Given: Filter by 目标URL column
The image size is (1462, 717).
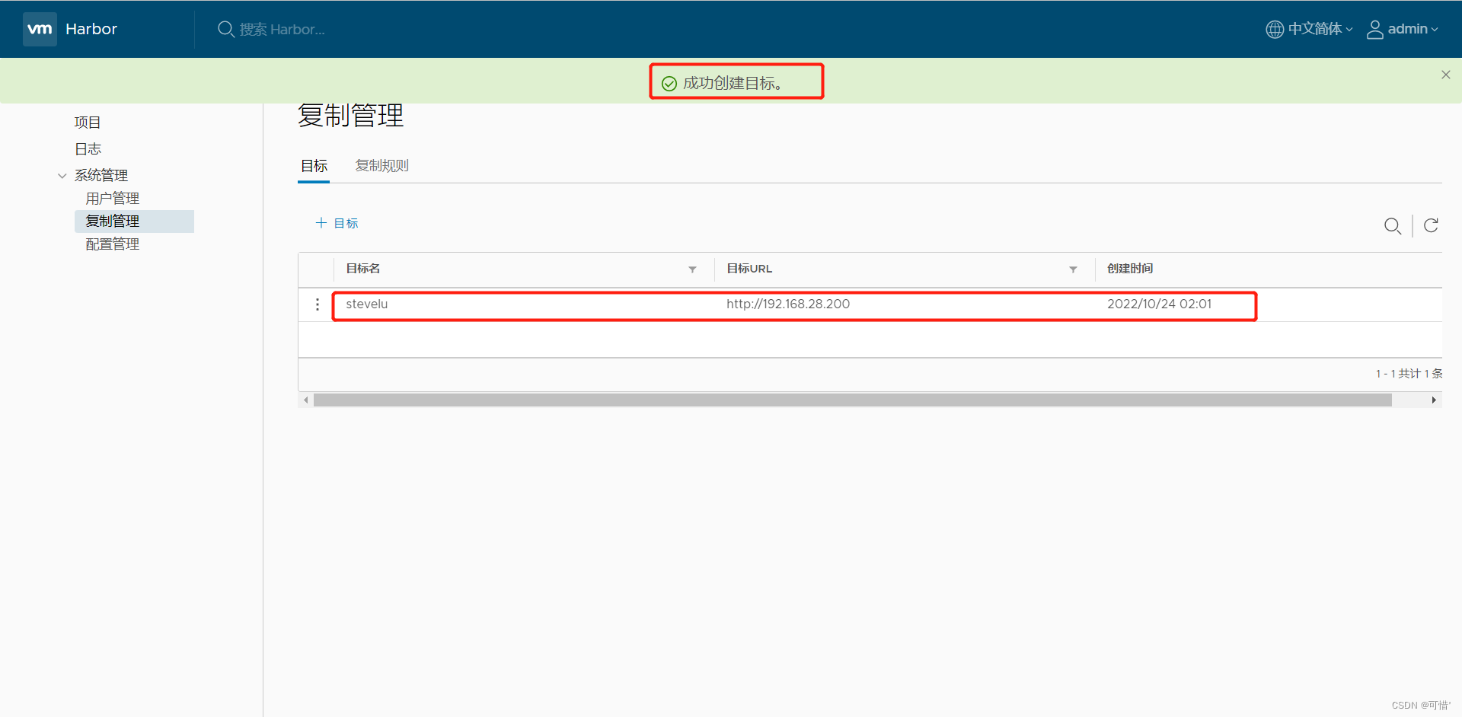Looking at the screenshot, I should click(1073, 269).
